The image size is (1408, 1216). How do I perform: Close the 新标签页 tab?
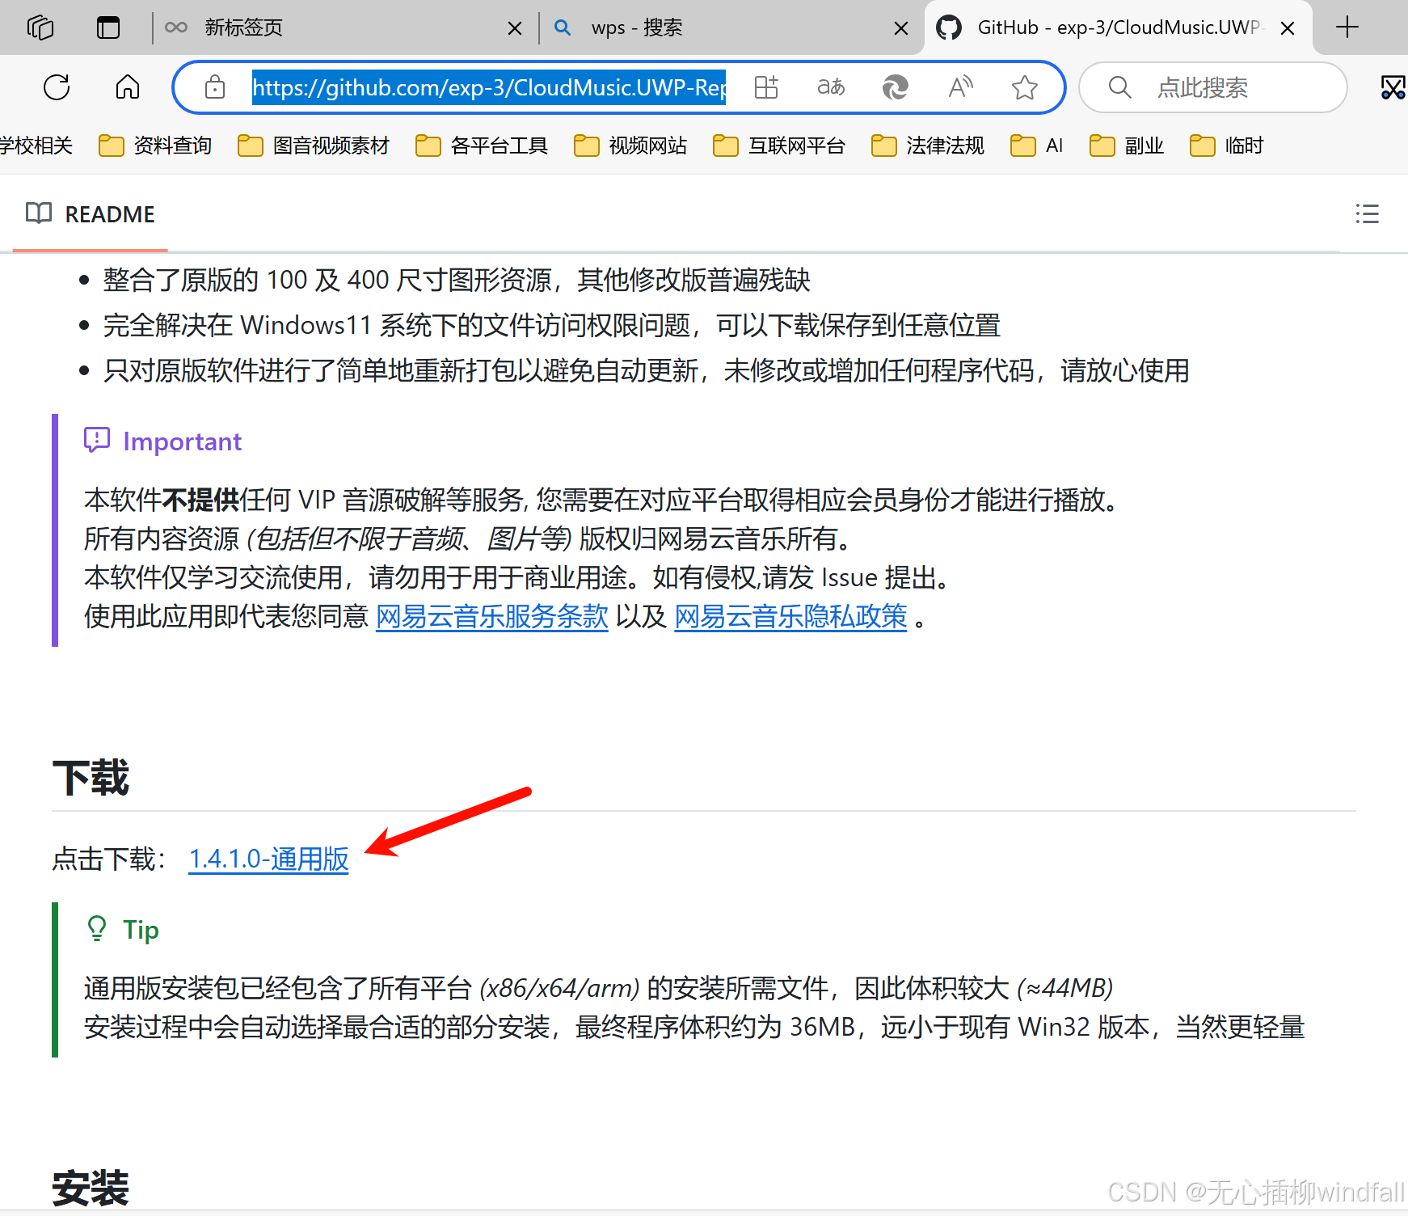(x=514, y=28)
